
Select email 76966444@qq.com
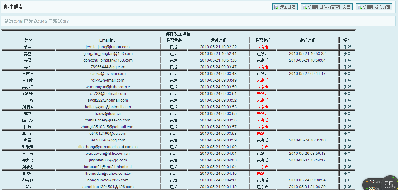(x=108, y=67)
